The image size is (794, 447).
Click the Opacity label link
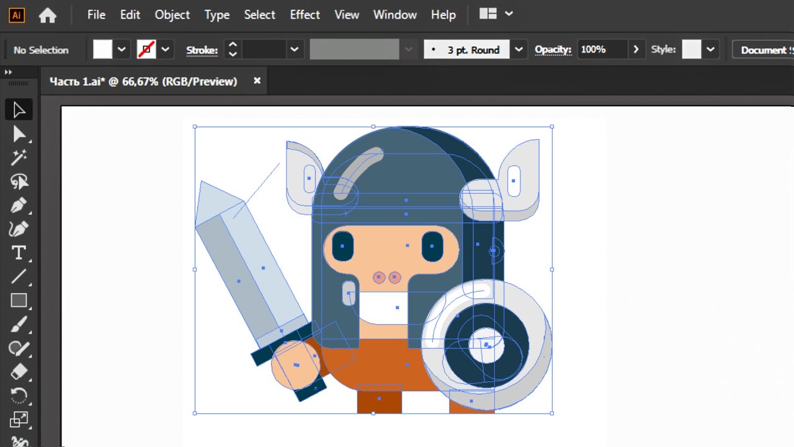[553, 50]
